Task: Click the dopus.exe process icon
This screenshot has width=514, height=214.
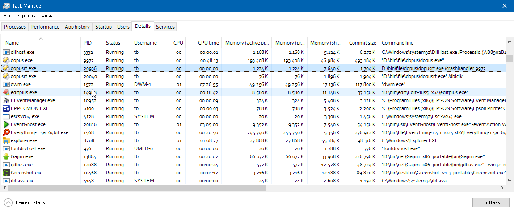Action: coord(6,60)
